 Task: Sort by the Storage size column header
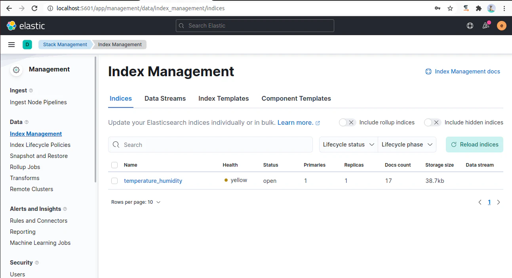pos(440,165)
